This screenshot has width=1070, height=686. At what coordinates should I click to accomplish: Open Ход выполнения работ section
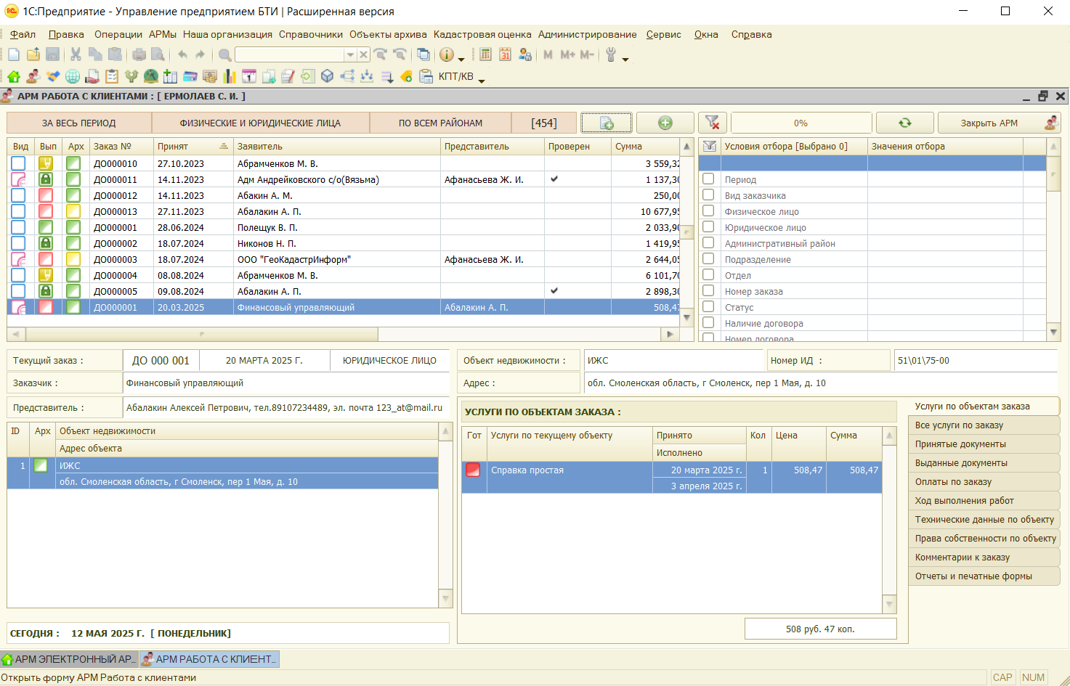coord(984,500)
